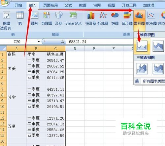Expand the PivotTable dropdown arrow
The height and width of the screenshot is (146, 165).
click(x=13, y=28)
